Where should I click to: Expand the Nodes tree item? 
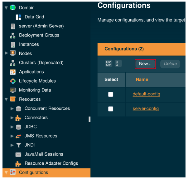coord(7,53)
